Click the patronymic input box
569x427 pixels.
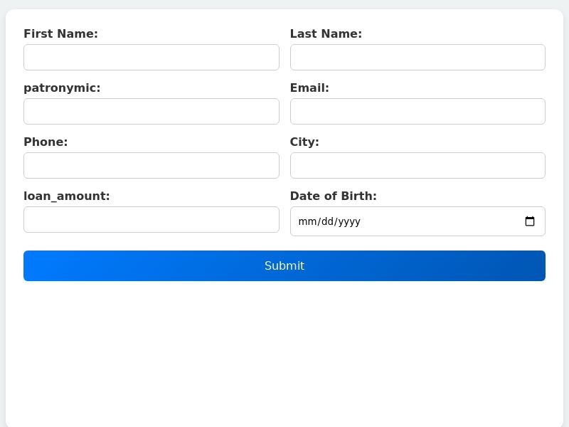pos(151,111)
